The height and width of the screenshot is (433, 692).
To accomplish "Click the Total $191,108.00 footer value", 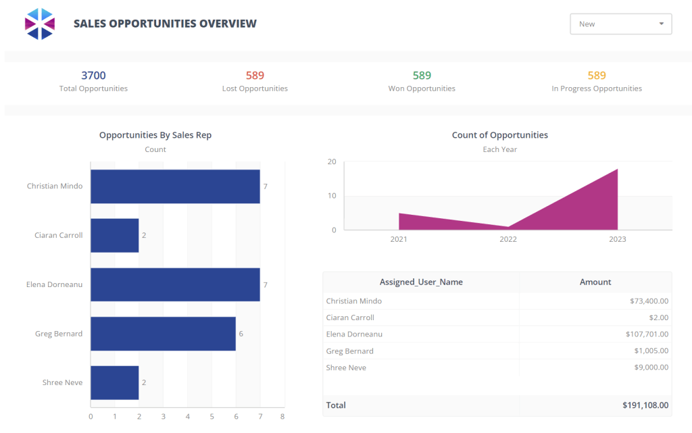I will pyautogui.click(x=645, y=405).
